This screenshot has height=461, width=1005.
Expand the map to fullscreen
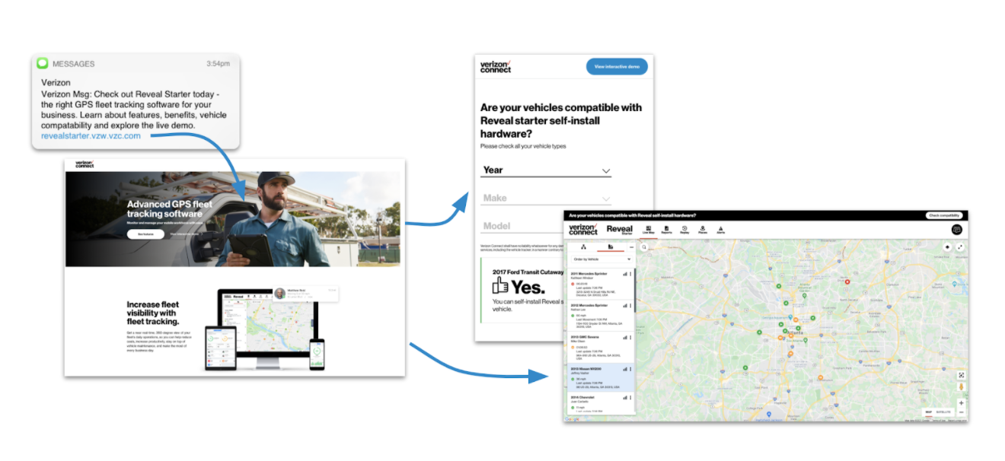tap(961, 247)
